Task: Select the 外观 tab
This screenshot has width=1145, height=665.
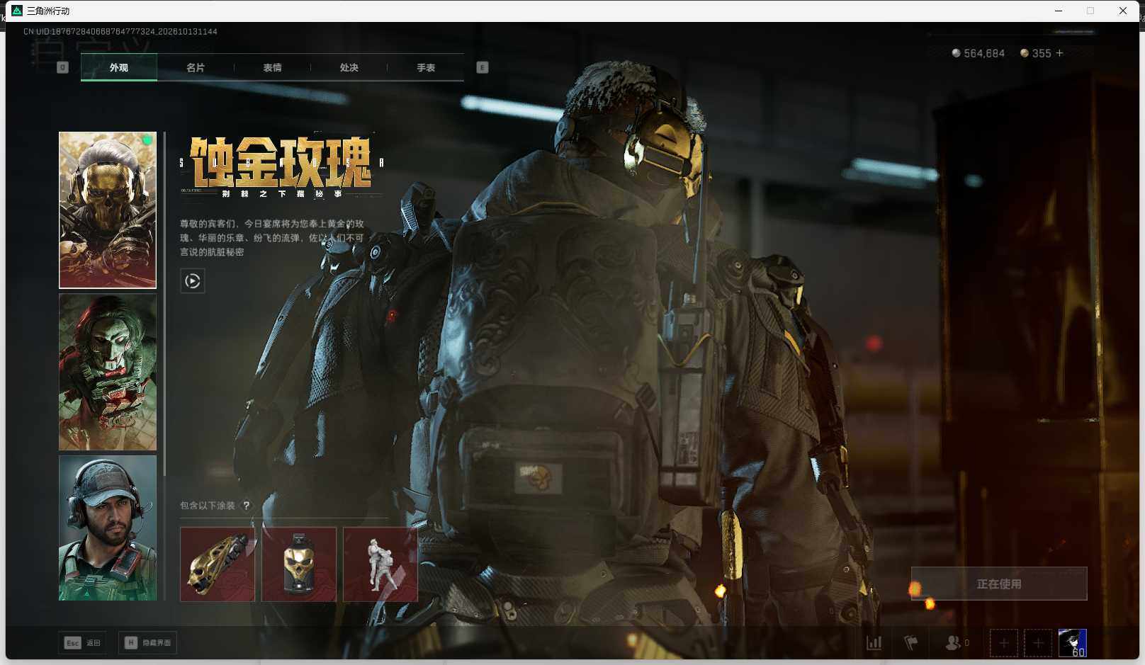Action: (119, 67)
